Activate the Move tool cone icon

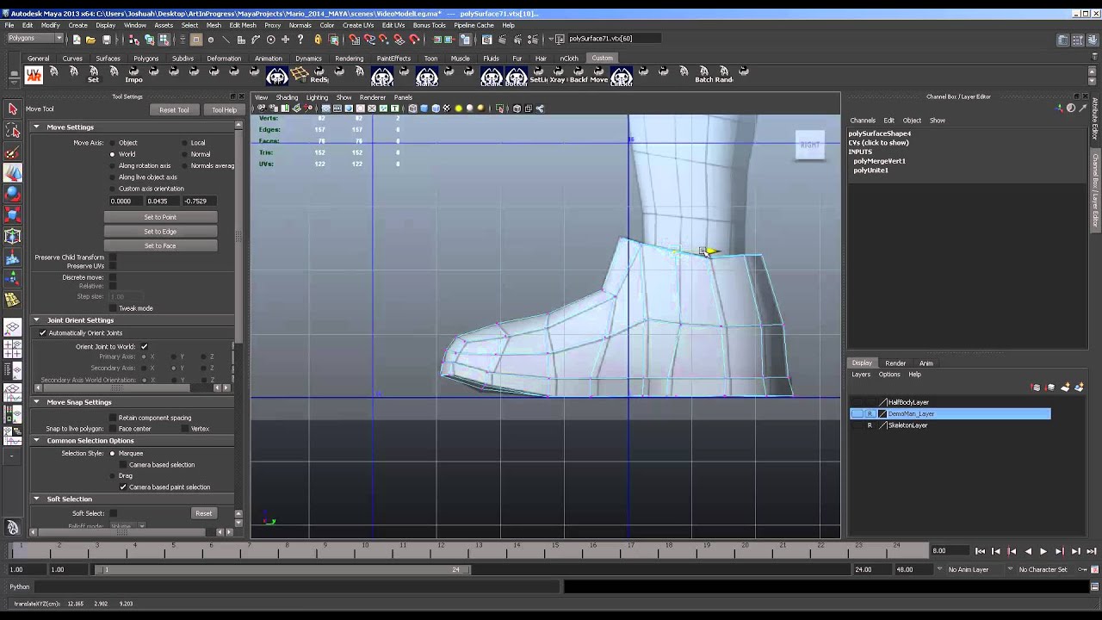pos(13,173)
